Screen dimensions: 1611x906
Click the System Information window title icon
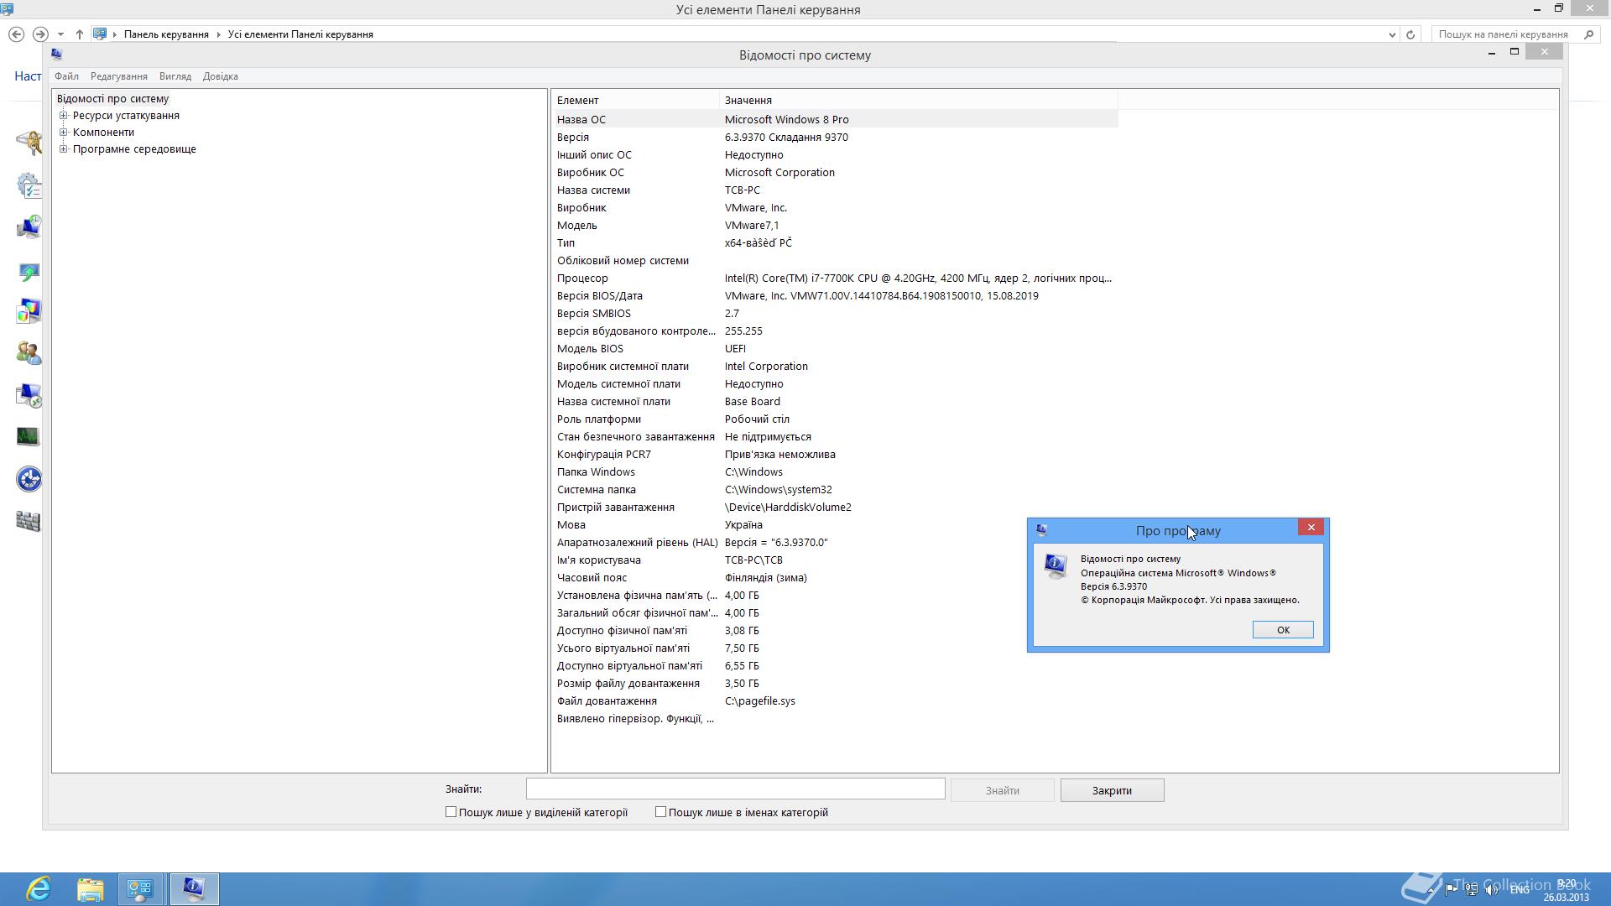pyautogui.click(x=56, y=55)
